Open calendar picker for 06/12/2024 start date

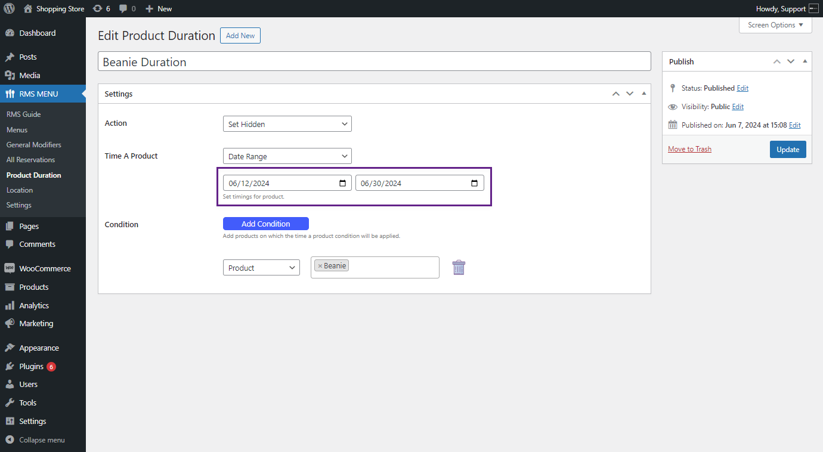click(342, 183)
